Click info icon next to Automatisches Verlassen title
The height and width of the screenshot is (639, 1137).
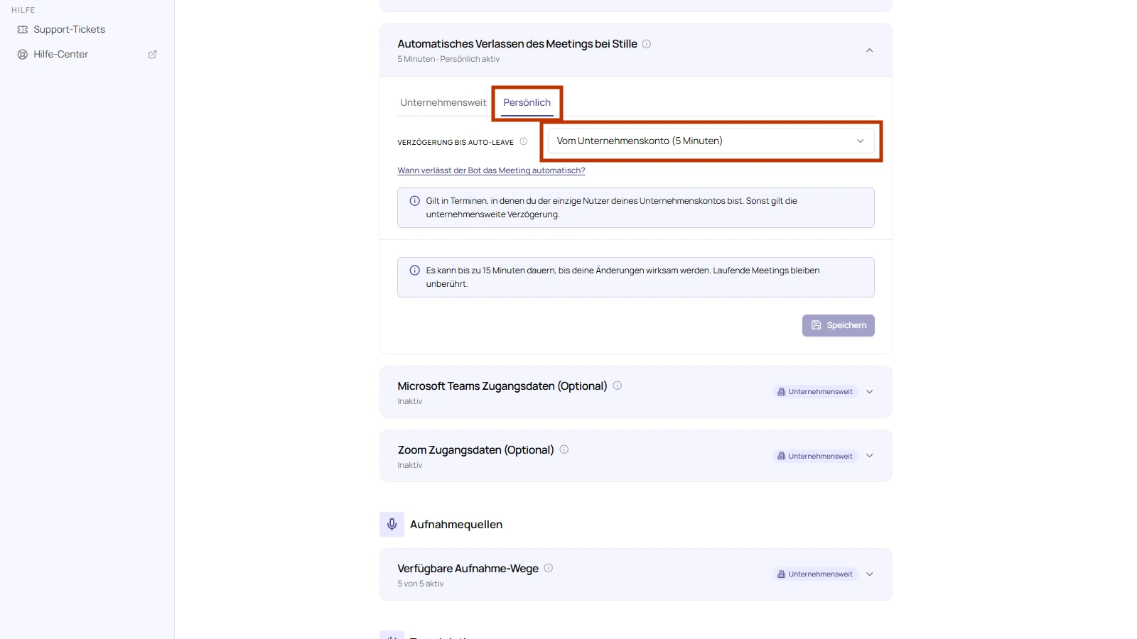click(647, 44)
